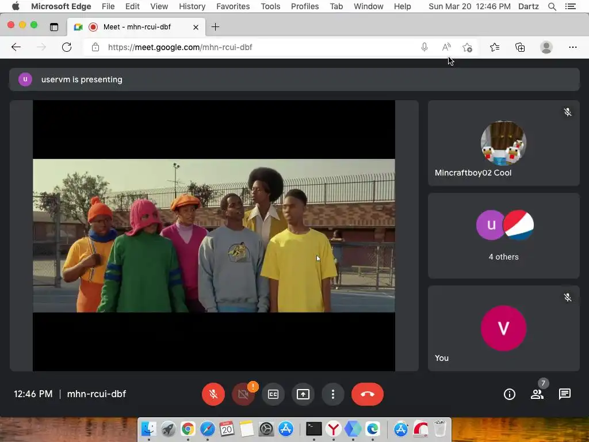Open the Favorites menu in menu bar
589x442 pixels.
point(233,6)
